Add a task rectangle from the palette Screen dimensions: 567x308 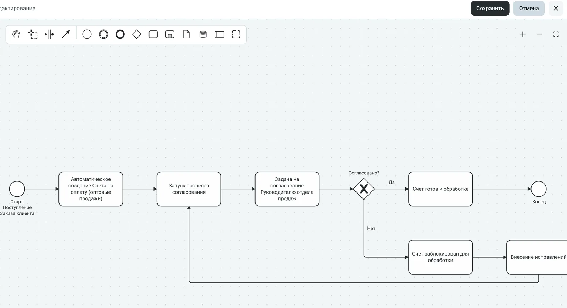coord(153,34)
